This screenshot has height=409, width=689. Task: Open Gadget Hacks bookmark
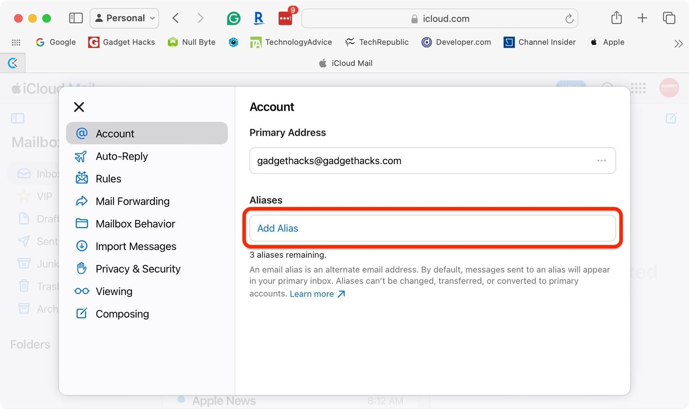(122, 42)
